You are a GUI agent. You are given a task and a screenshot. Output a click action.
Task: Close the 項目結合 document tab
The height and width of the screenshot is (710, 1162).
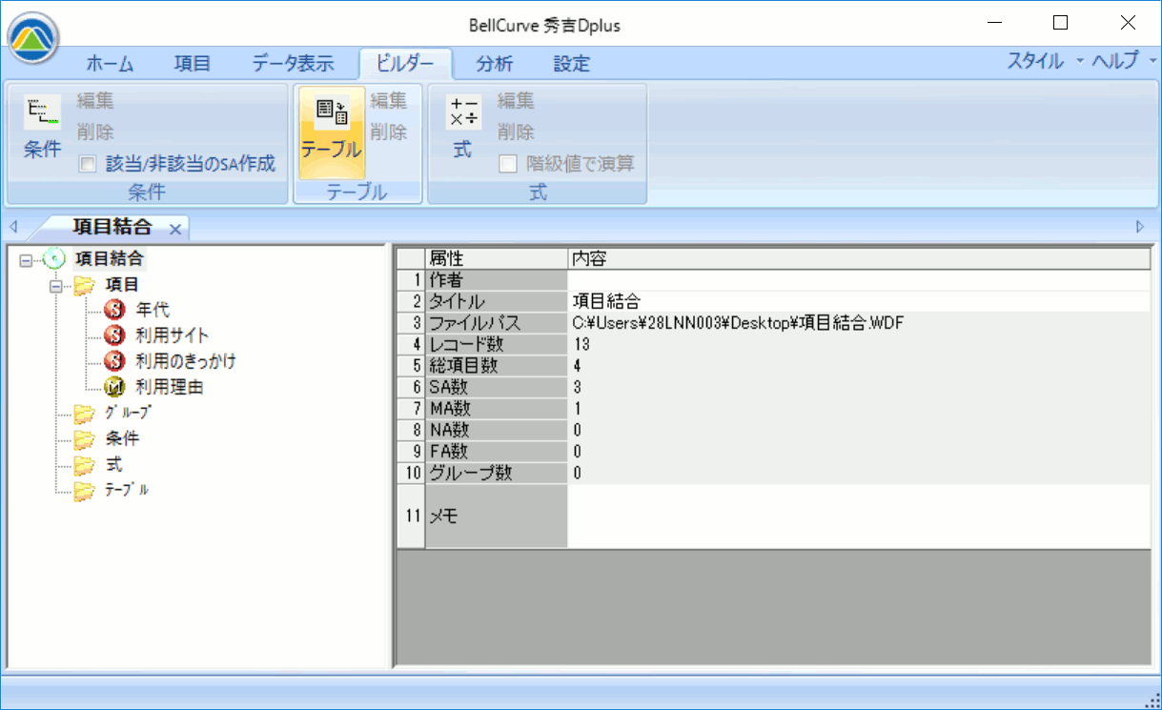tap(175, 229)
